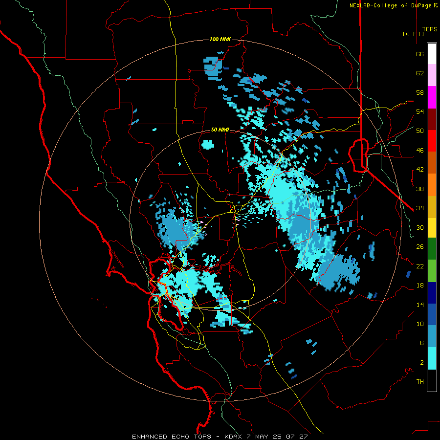Screen dimensions: 440x440
Task: Click the 6 value on the scale
Action: click(421, 343)
